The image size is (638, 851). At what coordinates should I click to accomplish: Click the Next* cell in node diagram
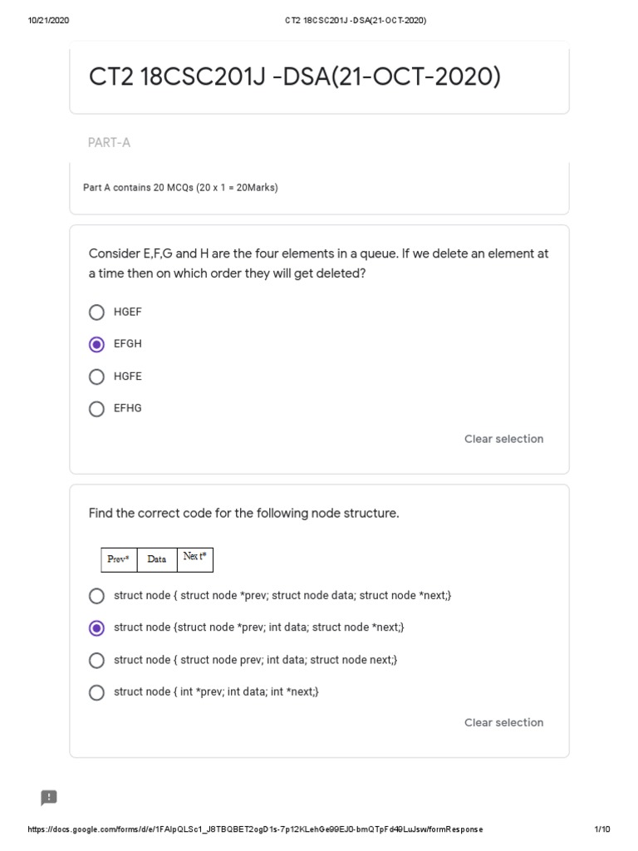(195, 558)
